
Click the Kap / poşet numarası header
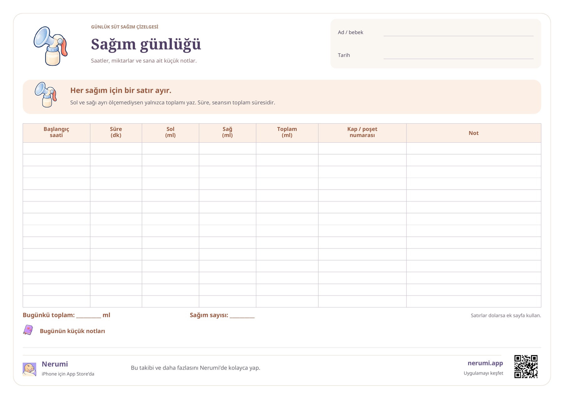pyautogui.click(x=362, y=132)
